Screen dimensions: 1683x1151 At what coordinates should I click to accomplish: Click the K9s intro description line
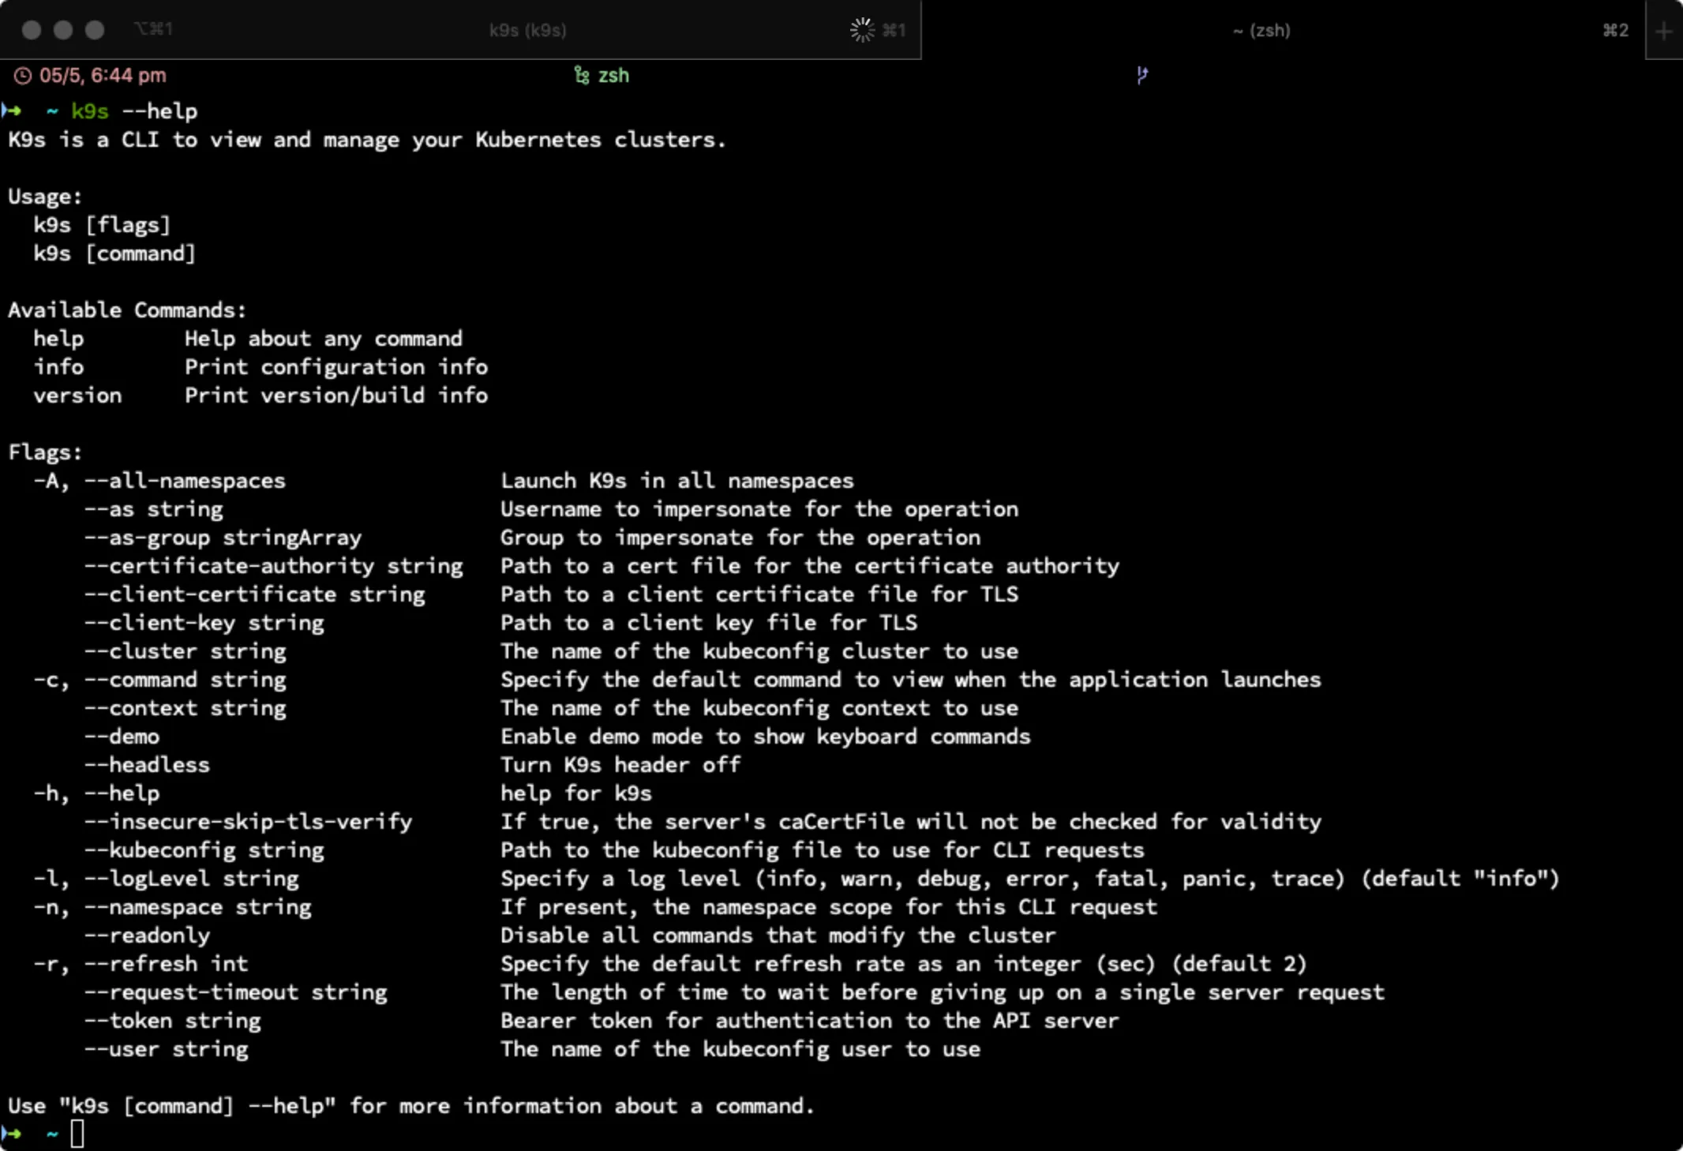click(367, 140)
